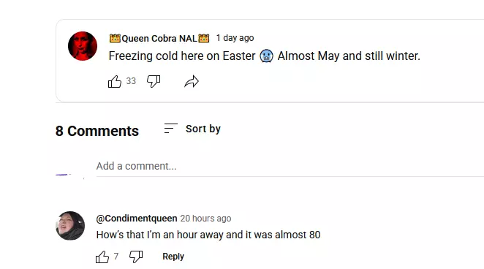The image size is (484, 269).
Task: Click the 'Freezing cold here on Easter' text
Action: (182, 56)
